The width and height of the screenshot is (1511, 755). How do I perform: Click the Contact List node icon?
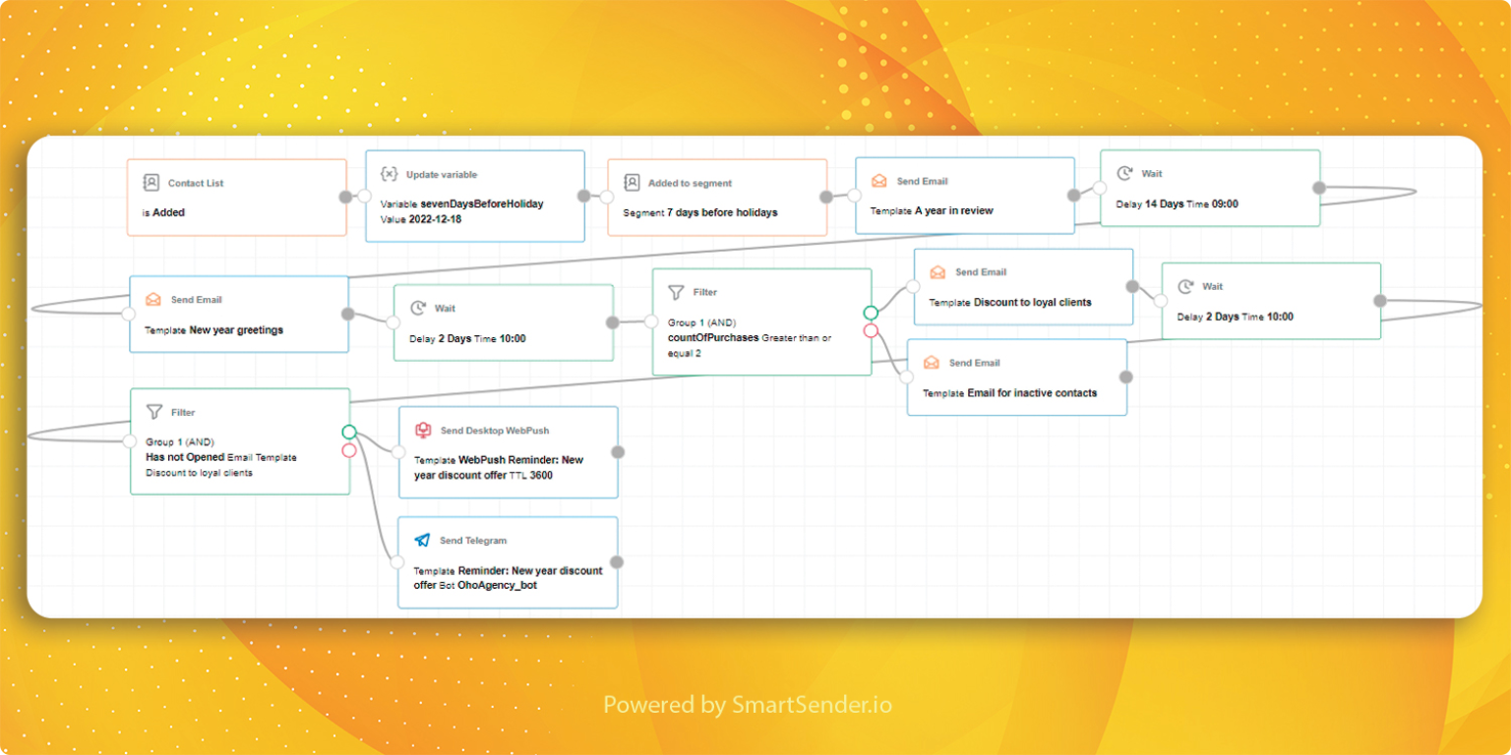151,183
